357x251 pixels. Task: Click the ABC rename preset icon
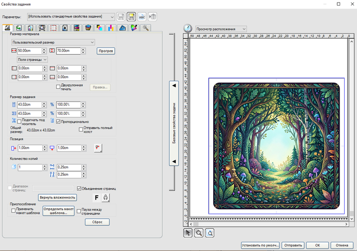point(142,17)
